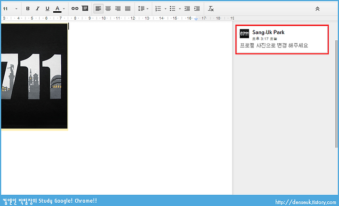
Task: Expand bulleted list options arrow
Action: pos(180,9)
